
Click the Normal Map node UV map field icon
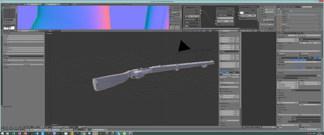[x=218, y=18]
